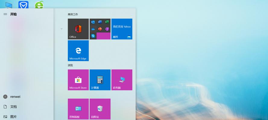
Task: Open the 计算器 calculator tile
Action: point(100,80)
